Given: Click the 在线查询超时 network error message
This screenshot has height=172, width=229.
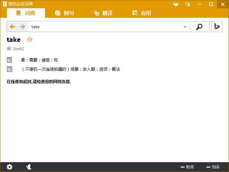Looking at the screenshot, I should tap(39, 82).
